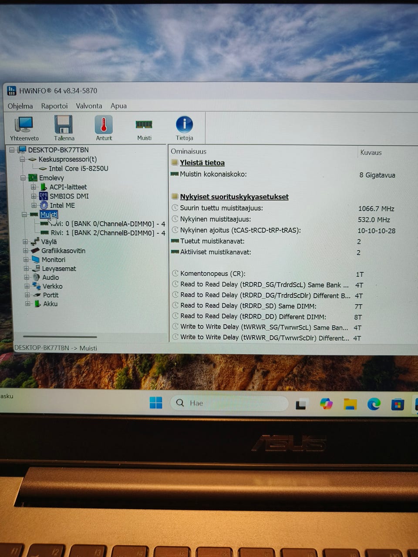
Task: Open the Apua menu
Action: click(118, 106)
